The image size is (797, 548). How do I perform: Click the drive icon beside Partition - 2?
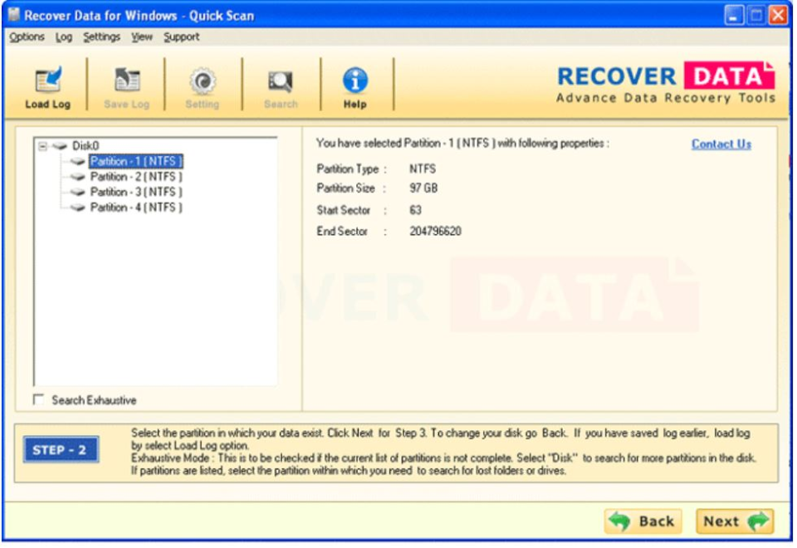(x=77, y=177)
